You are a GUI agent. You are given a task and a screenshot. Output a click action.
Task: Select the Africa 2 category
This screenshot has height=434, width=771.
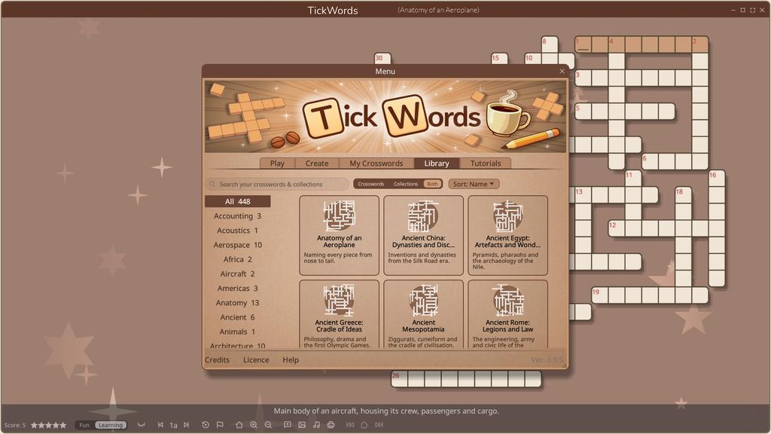[x=237, y=259]
